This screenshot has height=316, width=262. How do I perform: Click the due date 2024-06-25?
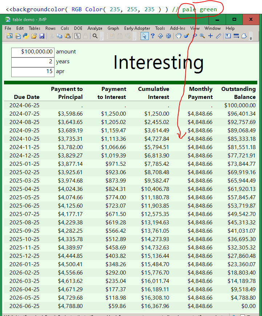coord(24,105)
